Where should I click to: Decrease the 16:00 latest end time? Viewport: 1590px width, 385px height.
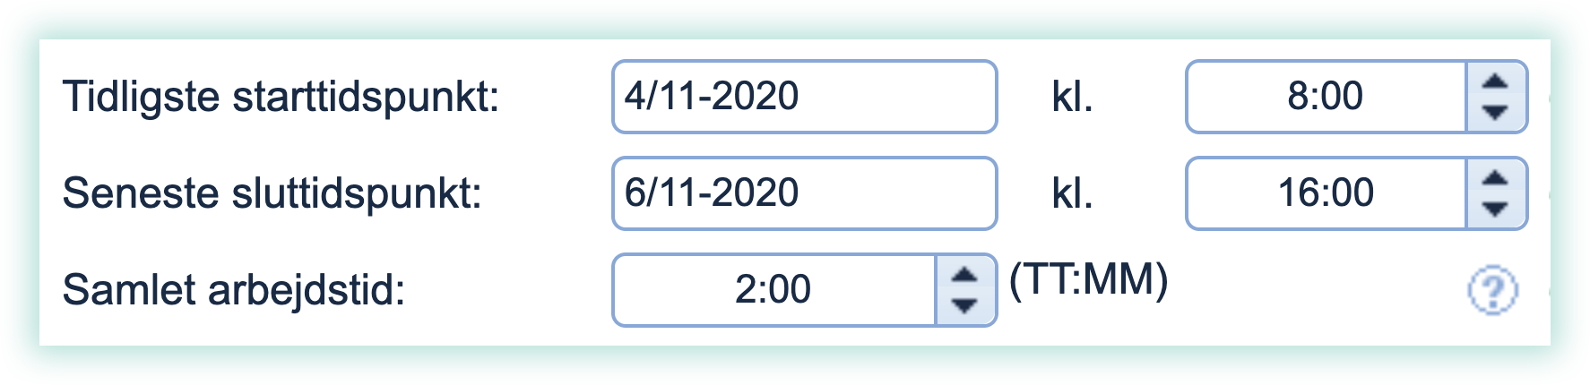1494,210
